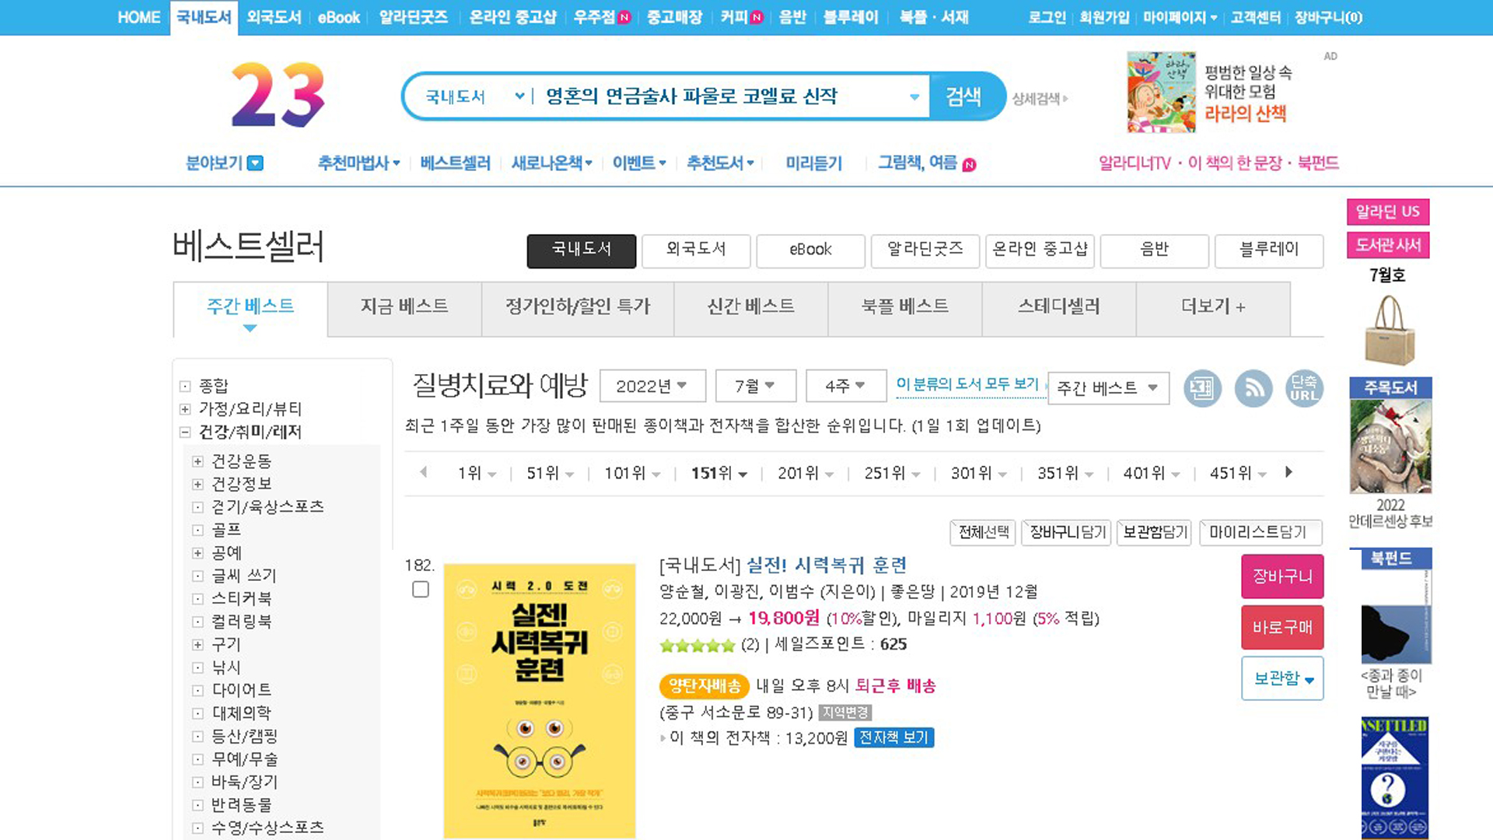Image resolution: width=1493 pixels, height=840 pixels.
Task: Click the search input field
Action: point(723,96)
